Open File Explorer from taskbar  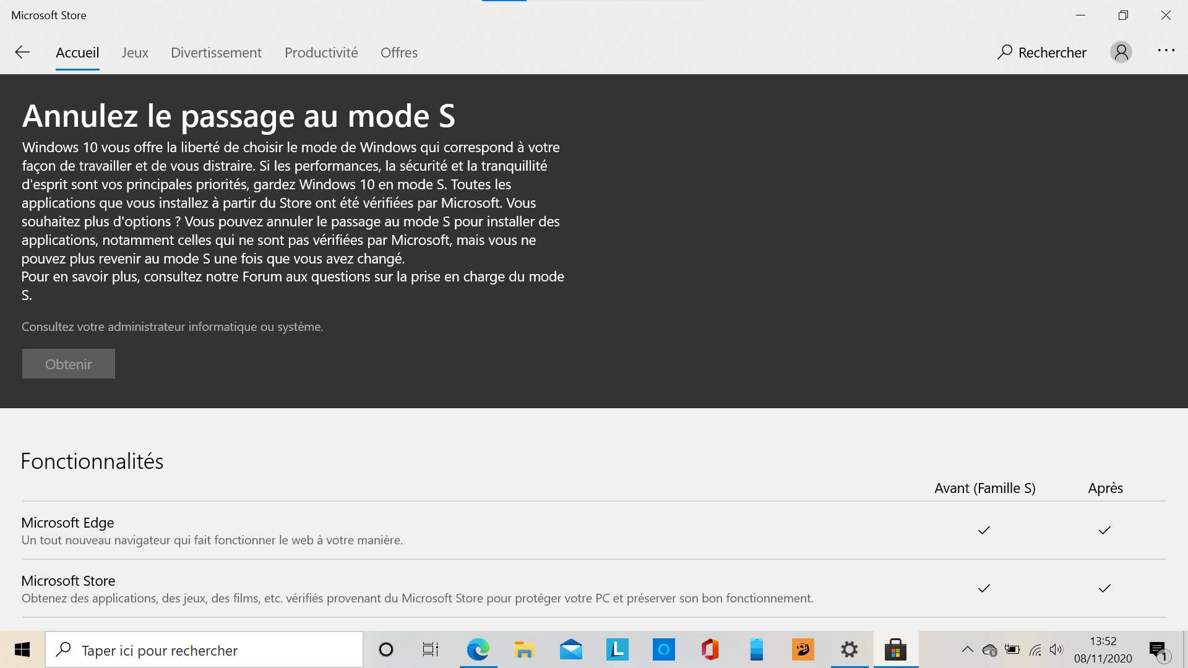pyautogui.click(x=524, y=649)
